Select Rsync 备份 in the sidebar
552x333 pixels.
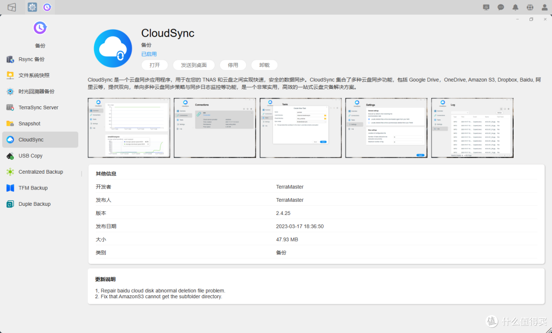[40, 59]
